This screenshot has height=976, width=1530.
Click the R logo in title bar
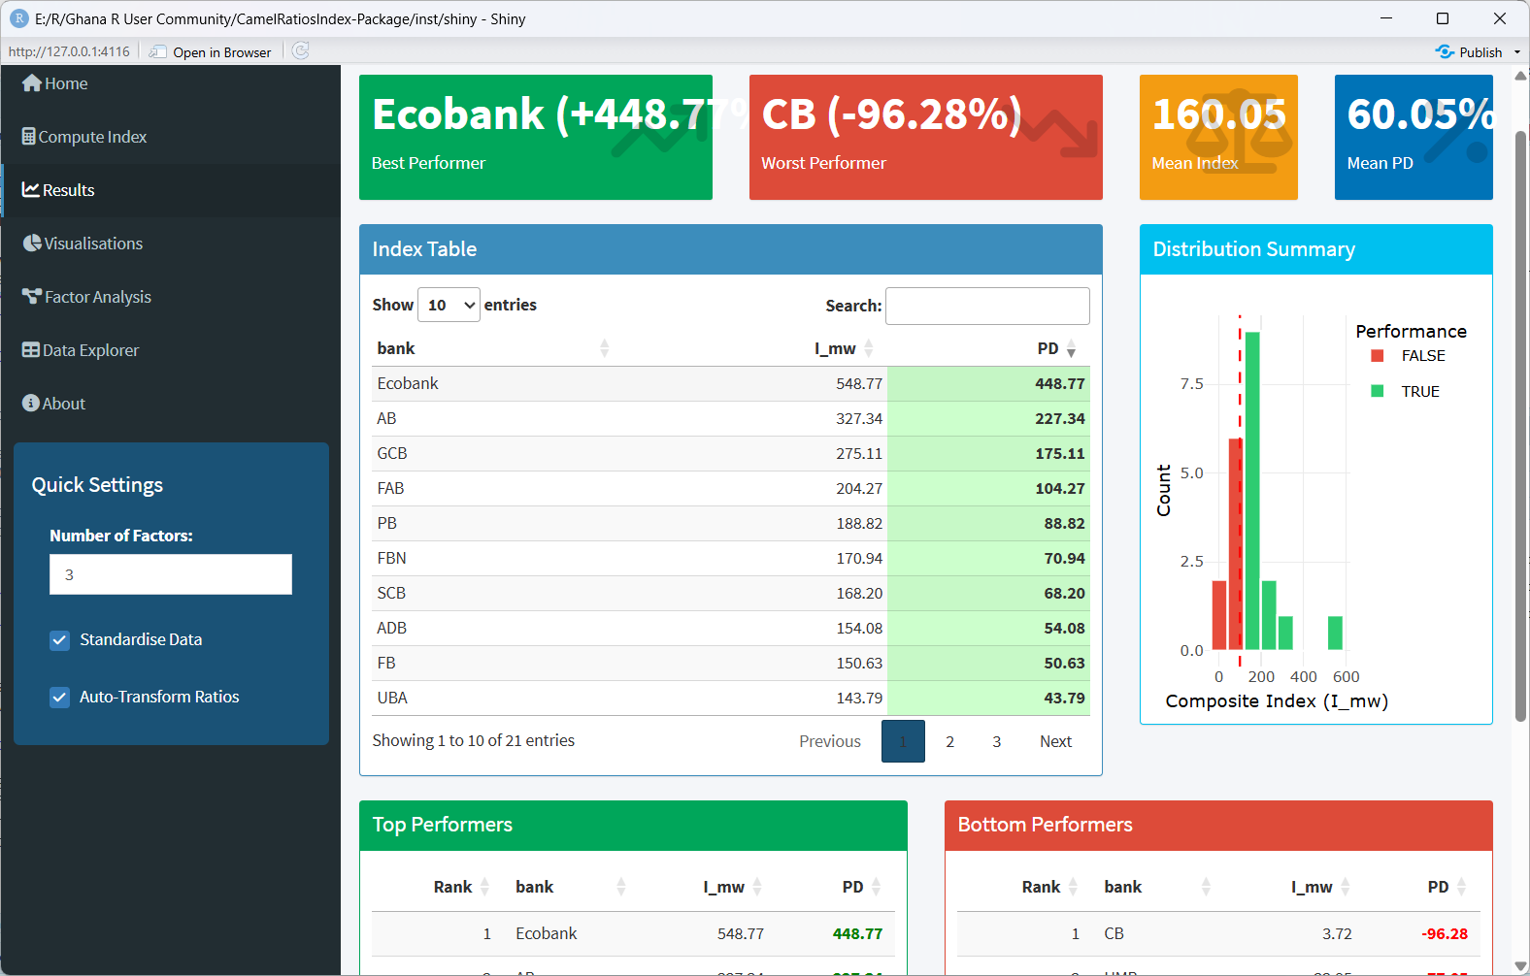(x=18, y=18)
